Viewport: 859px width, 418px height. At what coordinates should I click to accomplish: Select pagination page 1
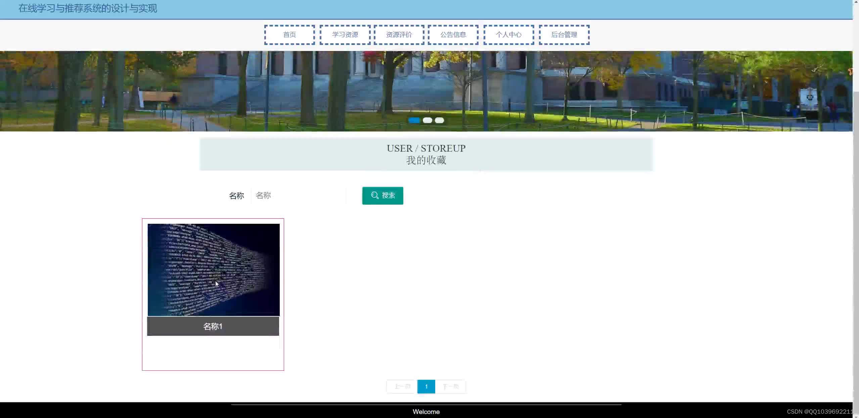pos(426,386)
